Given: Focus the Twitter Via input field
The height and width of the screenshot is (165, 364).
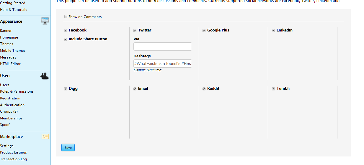Looking at the screenshot, I should pos(163,46).
